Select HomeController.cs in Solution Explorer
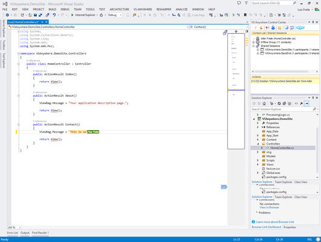 (x=282, y=148)
